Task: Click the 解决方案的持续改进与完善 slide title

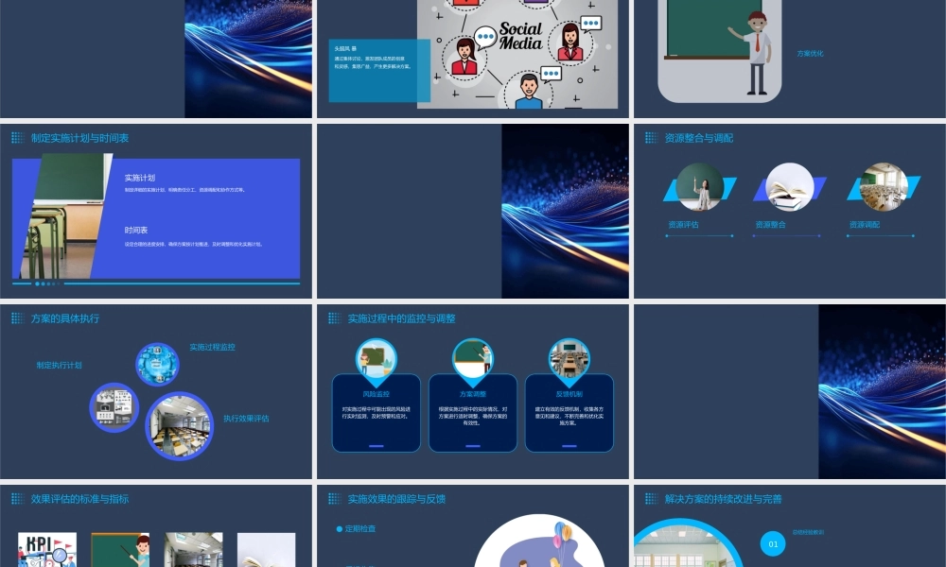Action: (x=723, y=498)
